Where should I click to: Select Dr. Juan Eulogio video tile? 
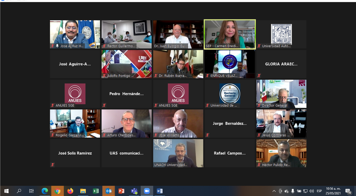(x=178, y=34)
